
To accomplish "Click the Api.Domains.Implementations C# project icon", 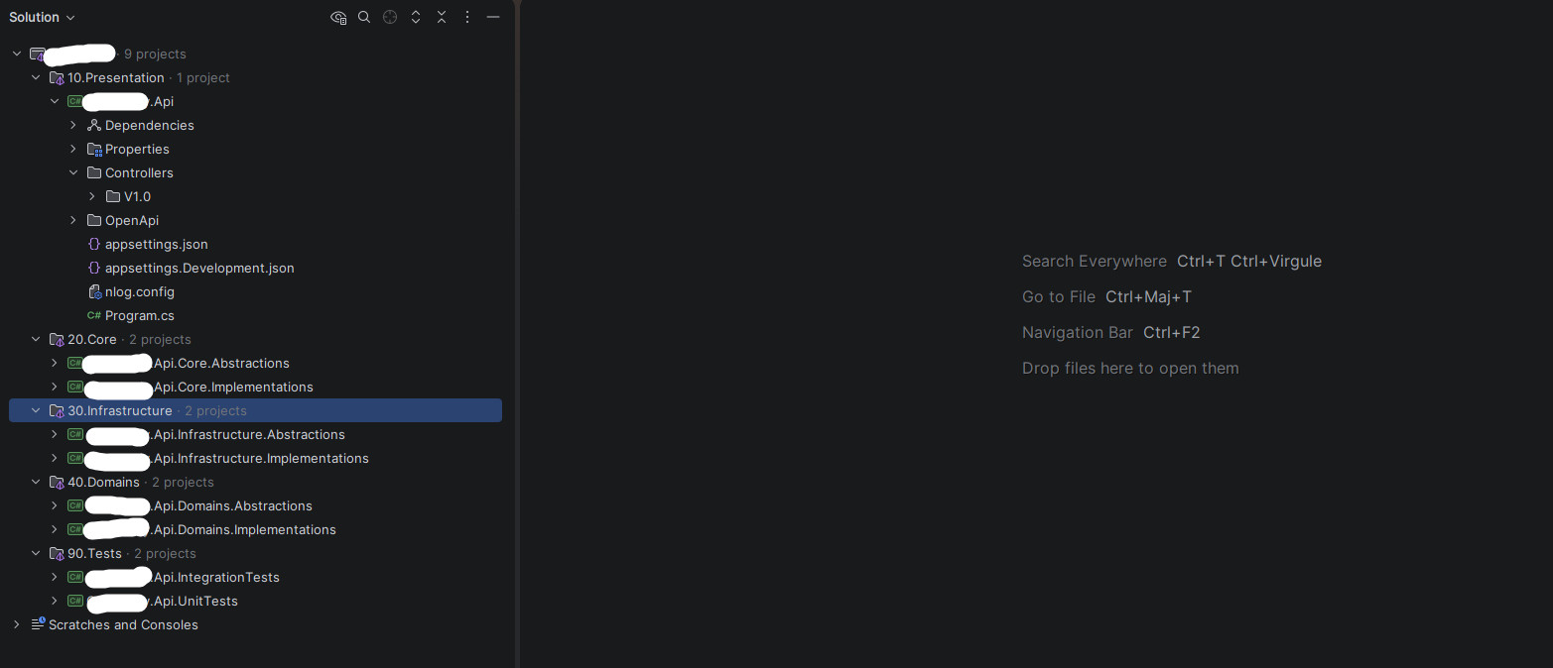I will pos(75,529).
